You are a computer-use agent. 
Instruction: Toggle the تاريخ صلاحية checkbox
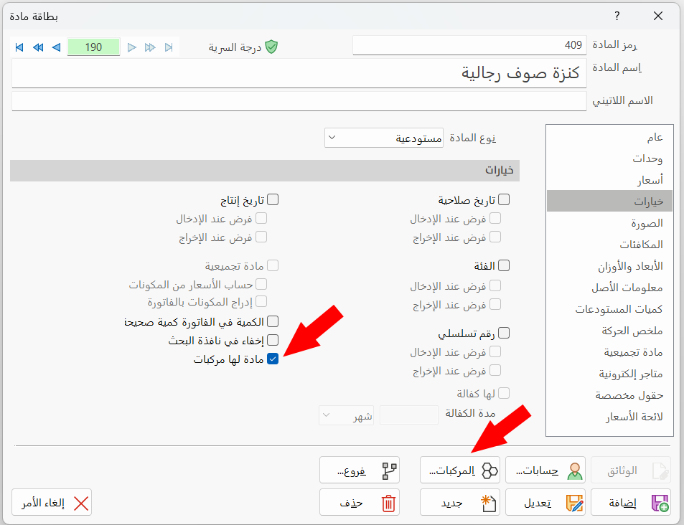(504, 199)
